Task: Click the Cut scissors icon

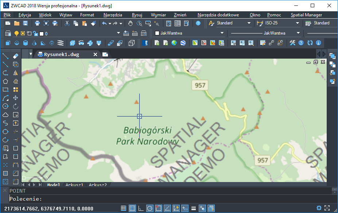Action: (x=67, y=23)
